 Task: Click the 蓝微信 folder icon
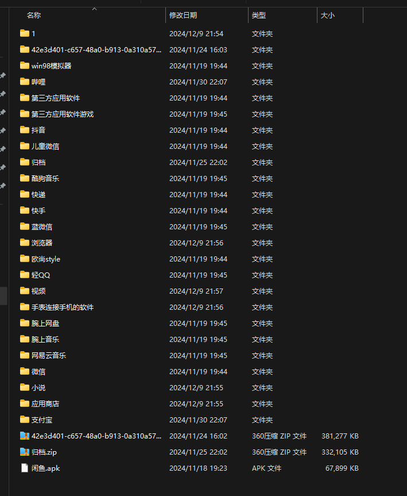24,226
